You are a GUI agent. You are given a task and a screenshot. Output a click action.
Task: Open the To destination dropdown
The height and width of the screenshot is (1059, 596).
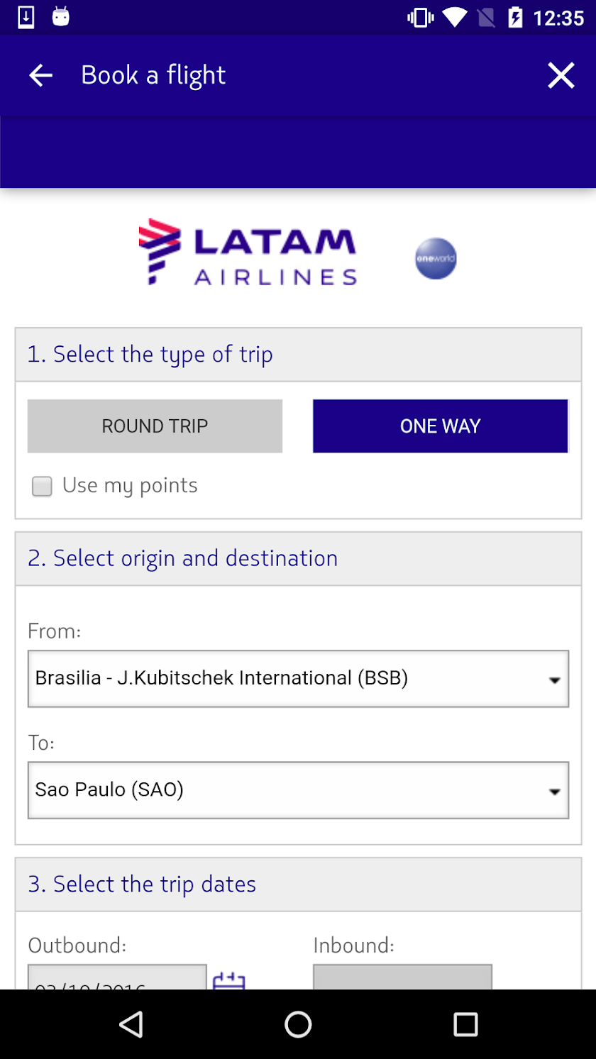click(298, 790)
